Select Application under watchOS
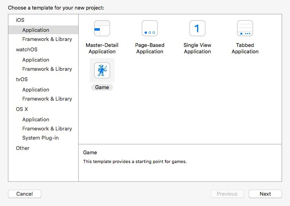Image resolution: width=290 pixels, height=206 pixels. point(36,60)
